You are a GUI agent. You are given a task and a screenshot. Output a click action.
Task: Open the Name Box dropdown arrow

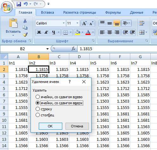(47, 49)
